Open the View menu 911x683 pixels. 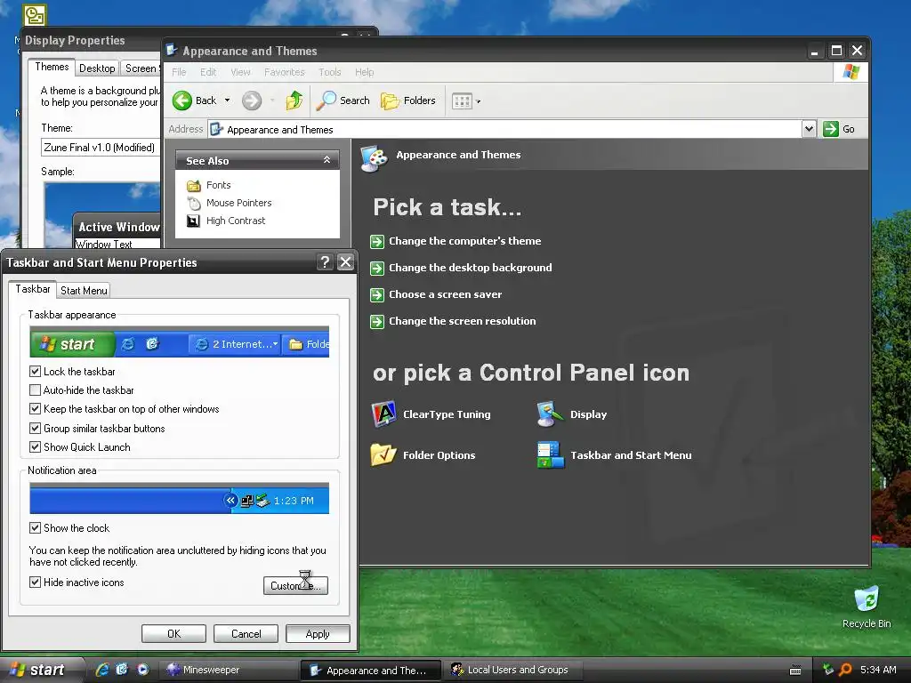(240, 72)
